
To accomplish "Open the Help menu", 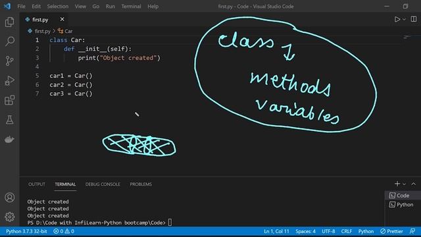I will [x=153, y=6].
